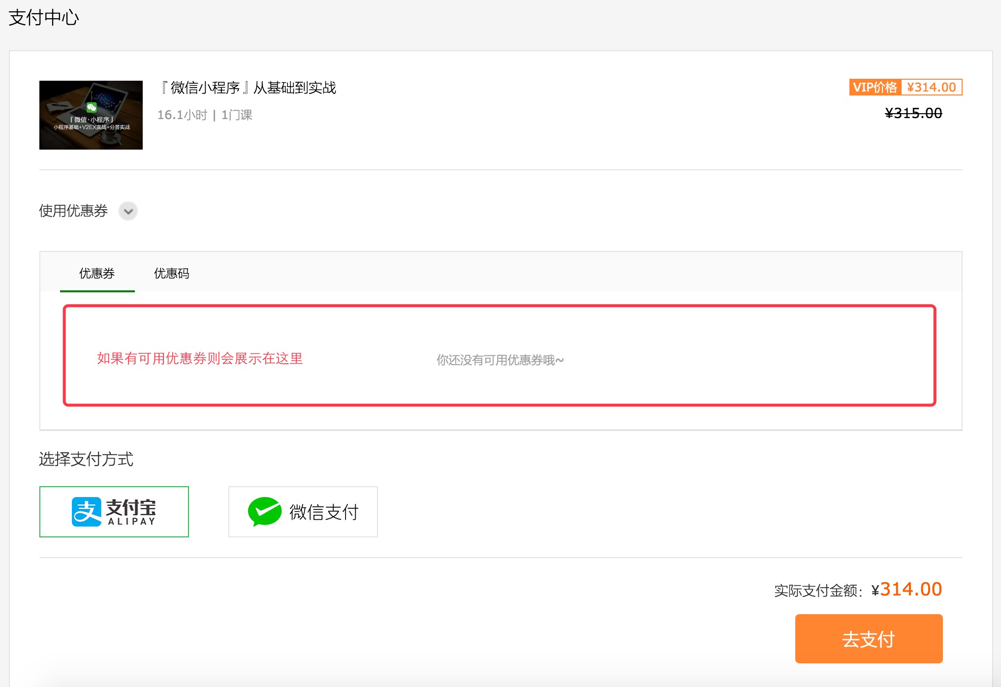Click the 使用优惠券 label
Image resolution: width=1001 pixels, height=687 pixels.
(x=73, y=211)
